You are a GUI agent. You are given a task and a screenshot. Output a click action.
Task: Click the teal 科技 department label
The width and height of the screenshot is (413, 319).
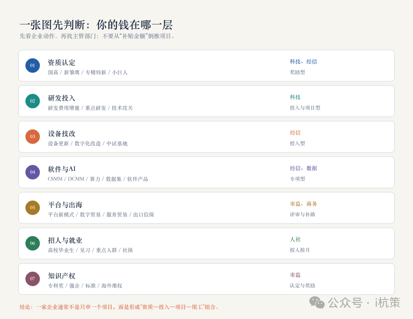click(295, 97)
